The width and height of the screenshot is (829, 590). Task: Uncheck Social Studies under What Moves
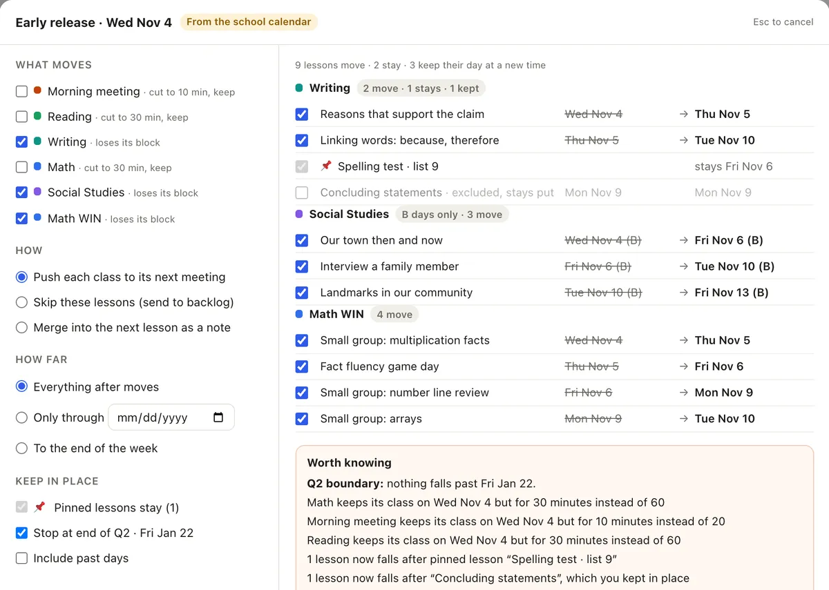point(21,193)
